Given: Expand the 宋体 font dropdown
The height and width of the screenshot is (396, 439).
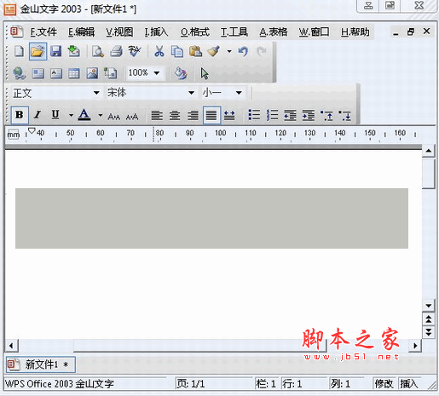Looking at the screenshot, I should [x=191, y=93].
